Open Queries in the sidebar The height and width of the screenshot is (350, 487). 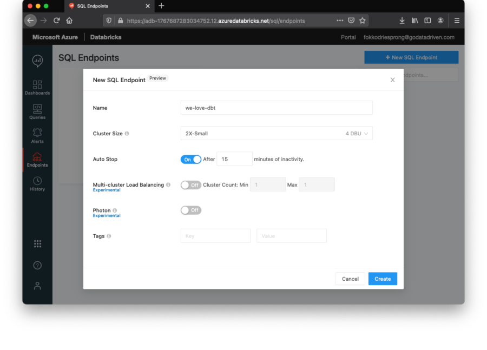click(37, 112)
